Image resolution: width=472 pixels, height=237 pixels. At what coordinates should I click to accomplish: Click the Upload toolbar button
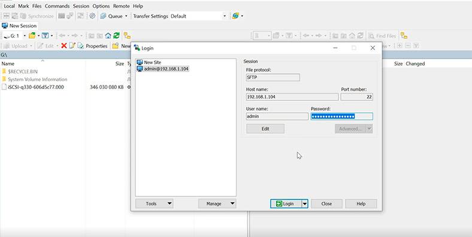tap(16, 46)
